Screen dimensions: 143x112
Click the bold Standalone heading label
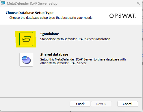point(50,34)
